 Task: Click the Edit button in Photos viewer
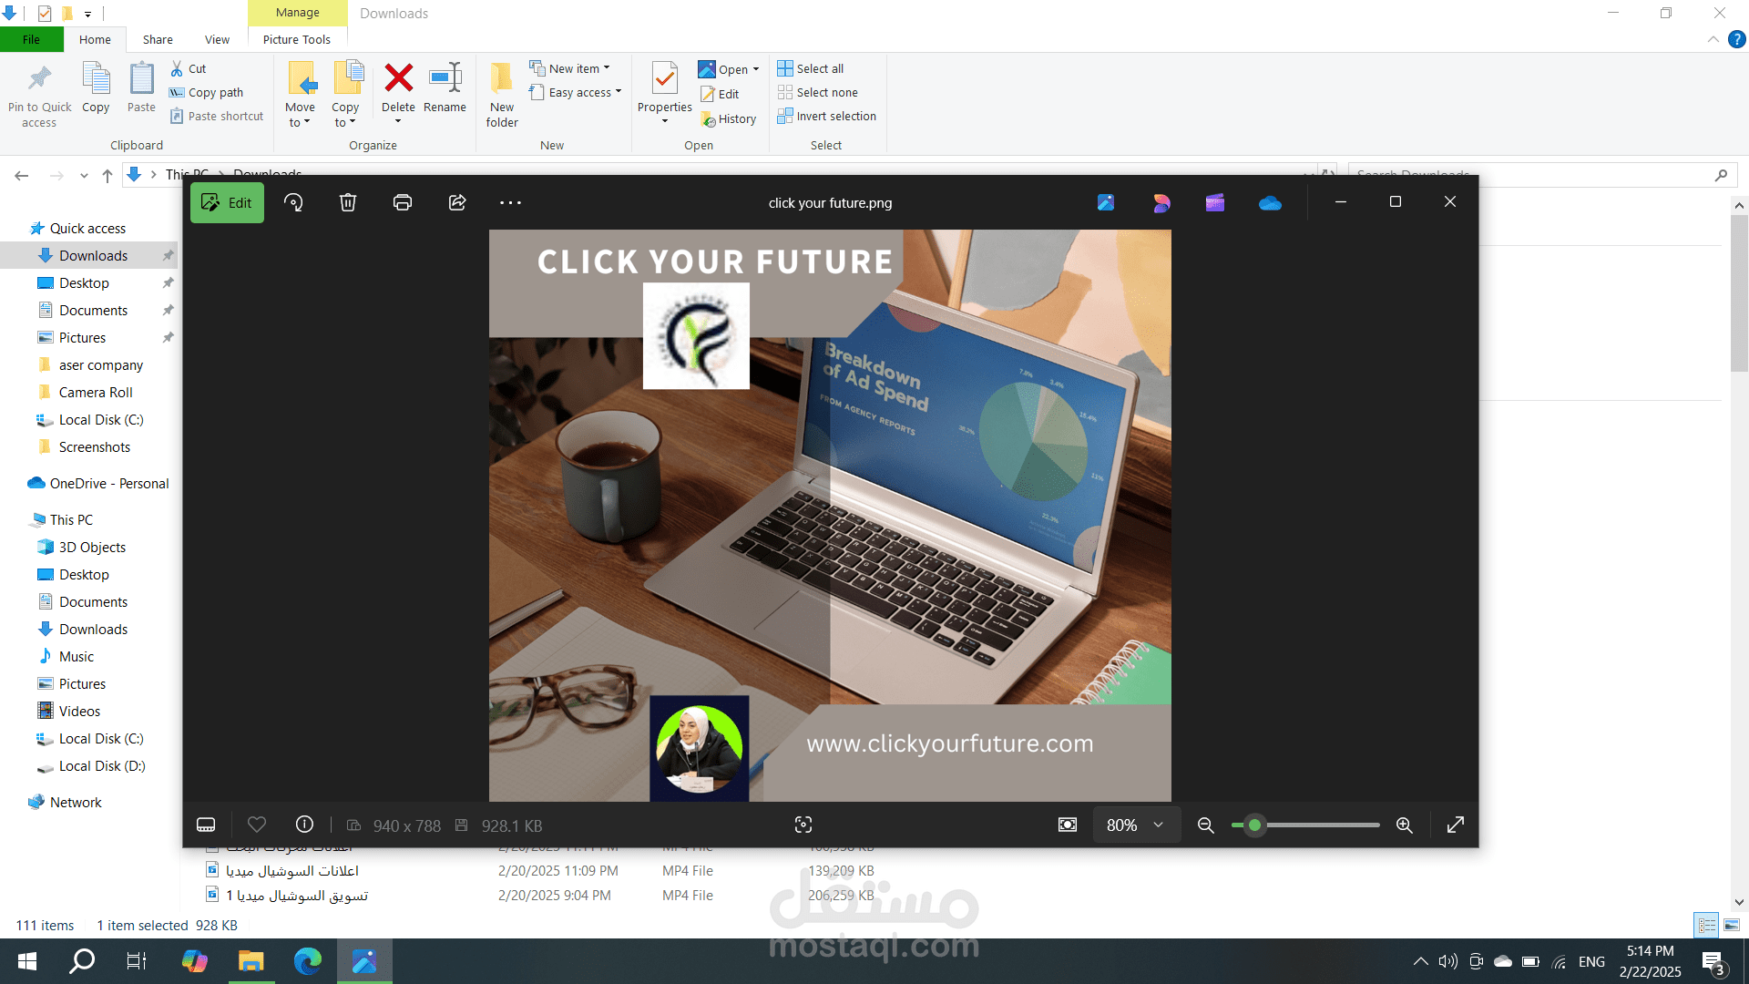[227, 202]
